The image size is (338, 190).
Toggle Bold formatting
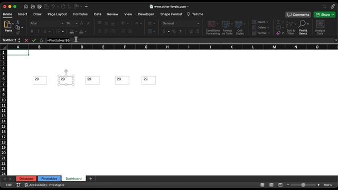click(x=32, y=32)
